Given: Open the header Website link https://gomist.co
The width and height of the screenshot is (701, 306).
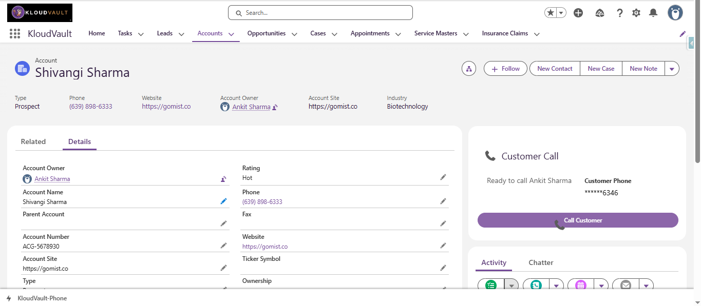Looking at the screenshot, I should 166,107.
